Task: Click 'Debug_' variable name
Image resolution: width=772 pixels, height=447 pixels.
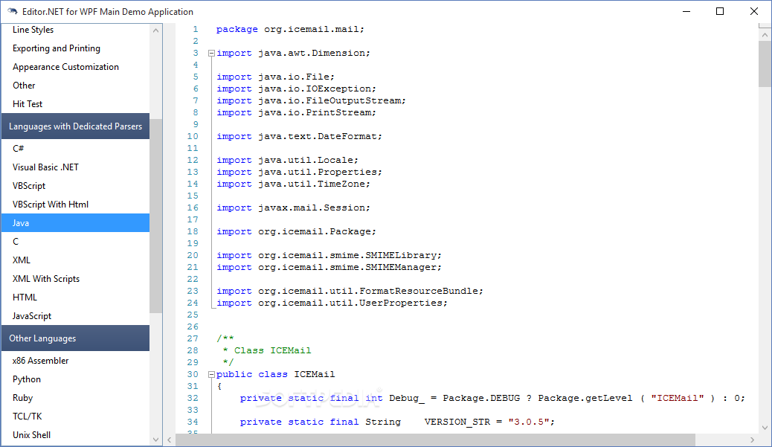Action: click(x=407, y=398)
